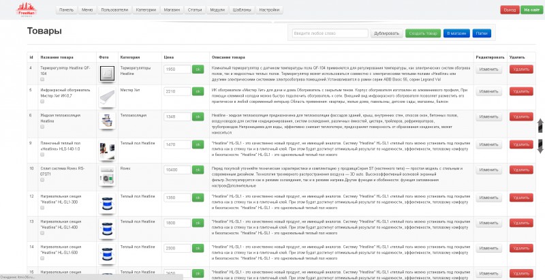The height and width of the screenshot is (280, 545).
Task: Click category text 'Rovex'
Action: click(x=125, y=168)
